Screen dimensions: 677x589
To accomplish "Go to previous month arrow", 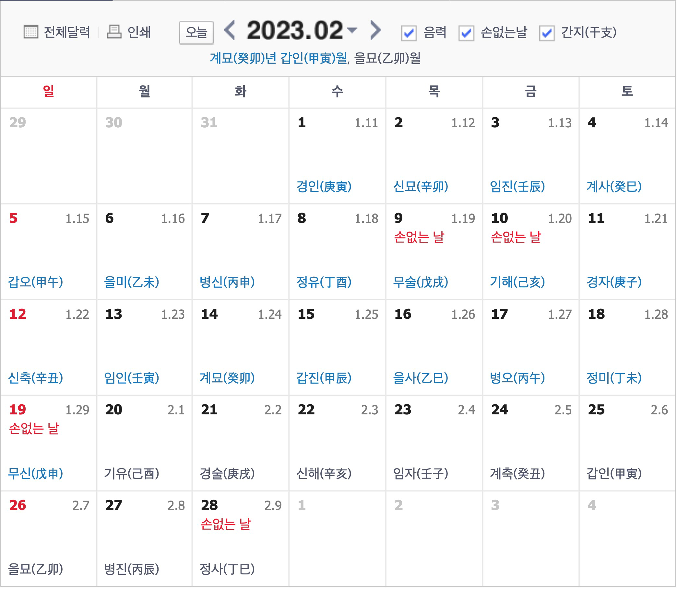I will coord(230,30).
